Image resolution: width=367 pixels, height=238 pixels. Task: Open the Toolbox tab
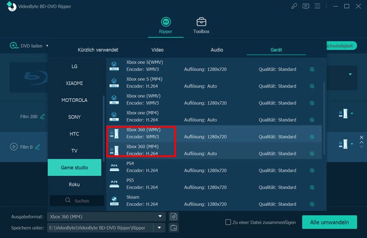[x=201, y=26]
